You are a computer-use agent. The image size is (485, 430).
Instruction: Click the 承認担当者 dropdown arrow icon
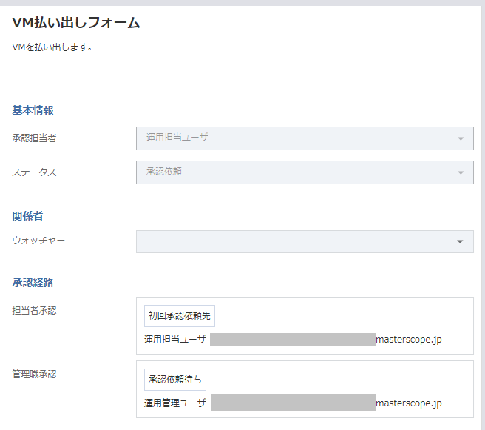click(x=460, y=138)
